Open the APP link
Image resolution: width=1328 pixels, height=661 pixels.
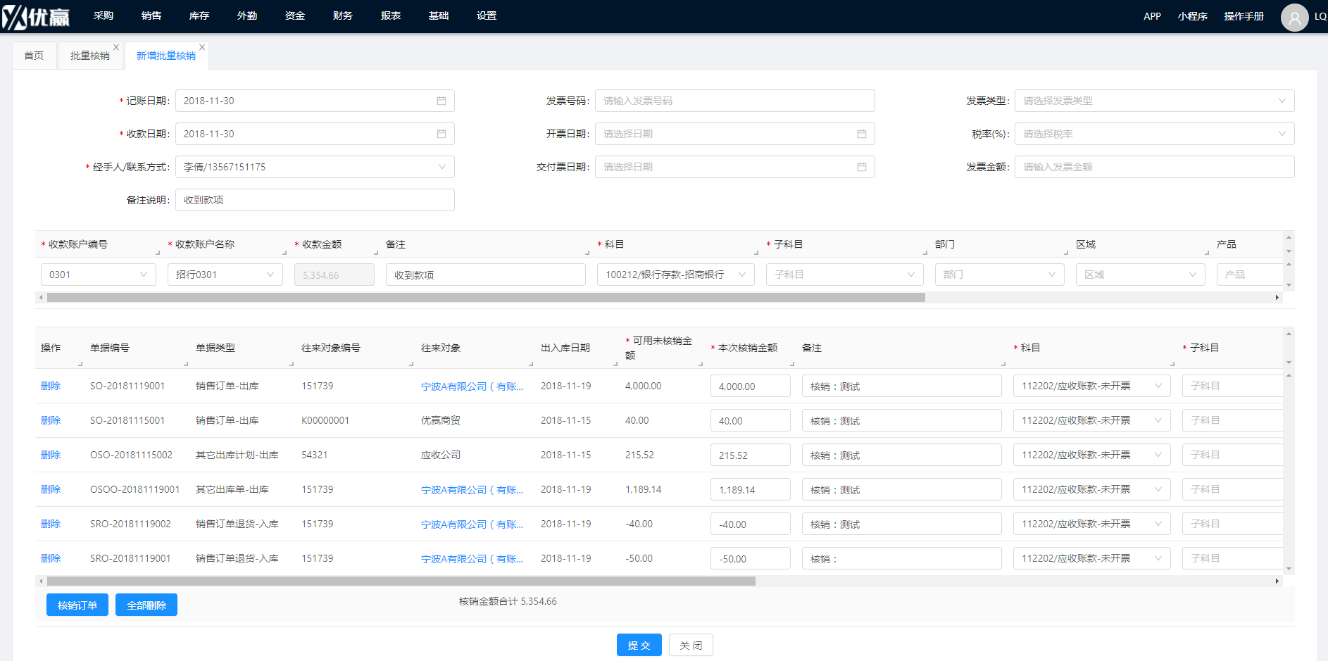(1152, 16)
